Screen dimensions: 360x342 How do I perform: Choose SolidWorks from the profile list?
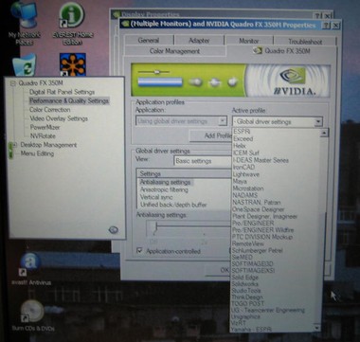[x=245, y=284]
